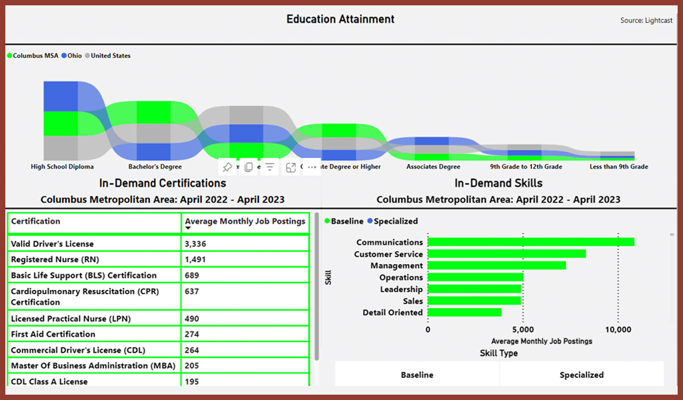Select the Valid Driver's License row
The width and height of the screenshot is (683, 400).
[158, 243]
